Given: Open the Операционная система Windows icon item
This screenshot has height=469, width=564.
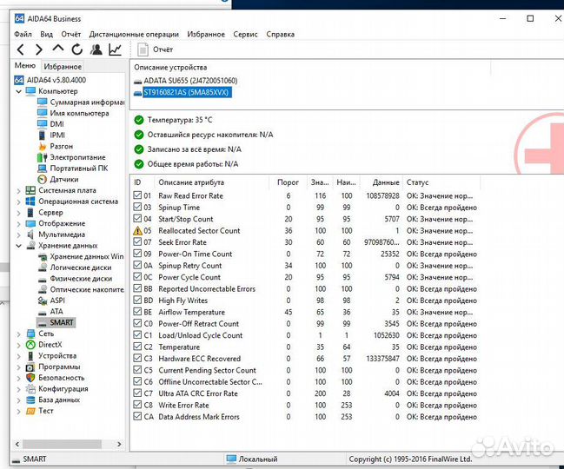Looking at the screenshot, I should (x=30, y=201).
